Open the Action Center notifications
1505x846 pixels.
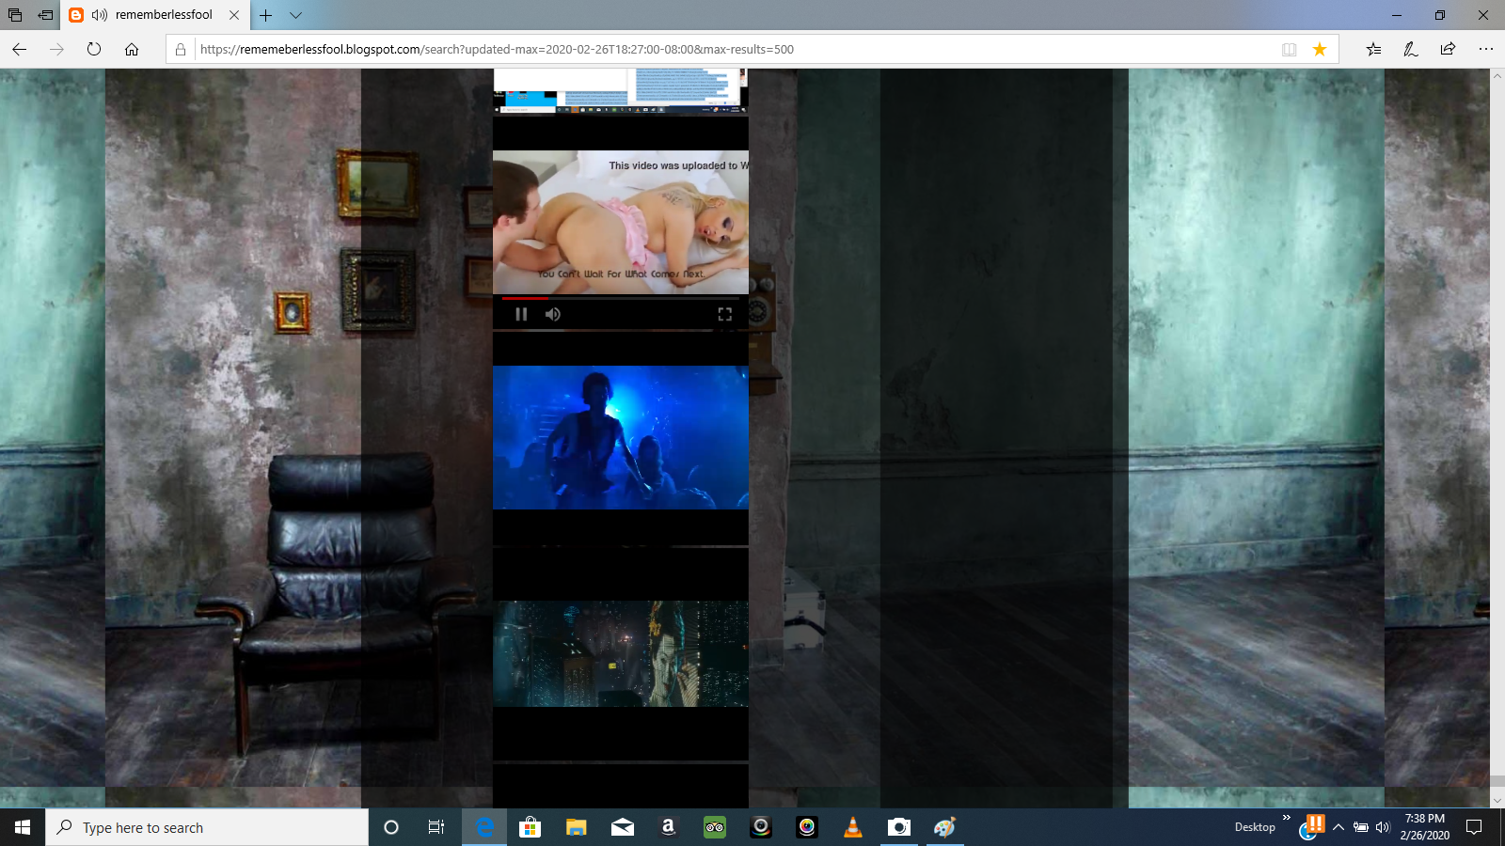coord(1474,827)
